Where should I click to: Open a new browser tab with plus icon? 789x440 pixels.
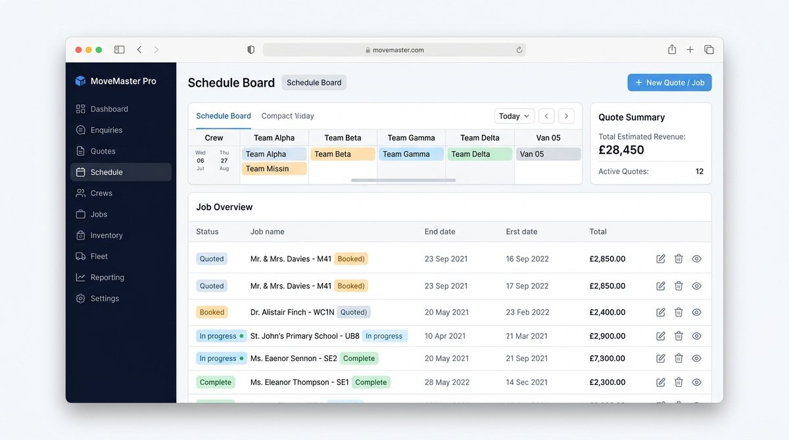click(690, 49)
